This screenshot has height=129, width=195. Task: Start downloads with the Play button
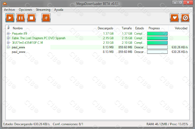click(10, 18)
